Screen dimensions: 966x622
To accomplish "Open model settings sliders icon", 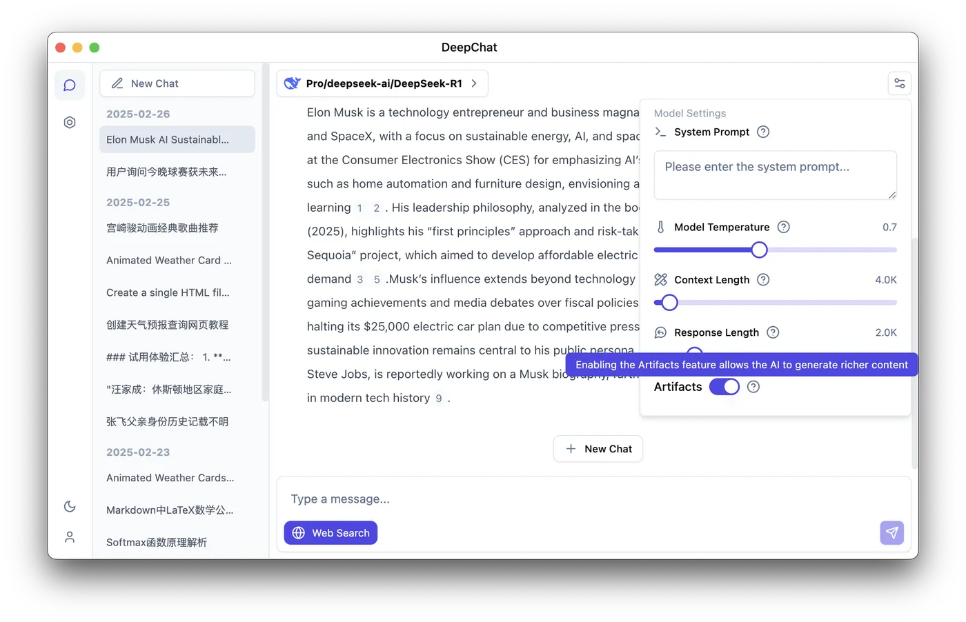I will (x=900, y=83).
